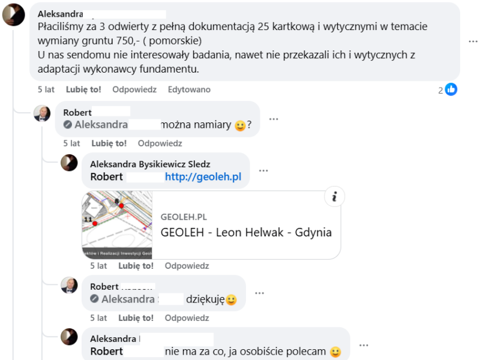This screenshot has height=360, width=480.
Task: Click the info (i) icon on the GEOLEH link preview
Action: point(334,197)
